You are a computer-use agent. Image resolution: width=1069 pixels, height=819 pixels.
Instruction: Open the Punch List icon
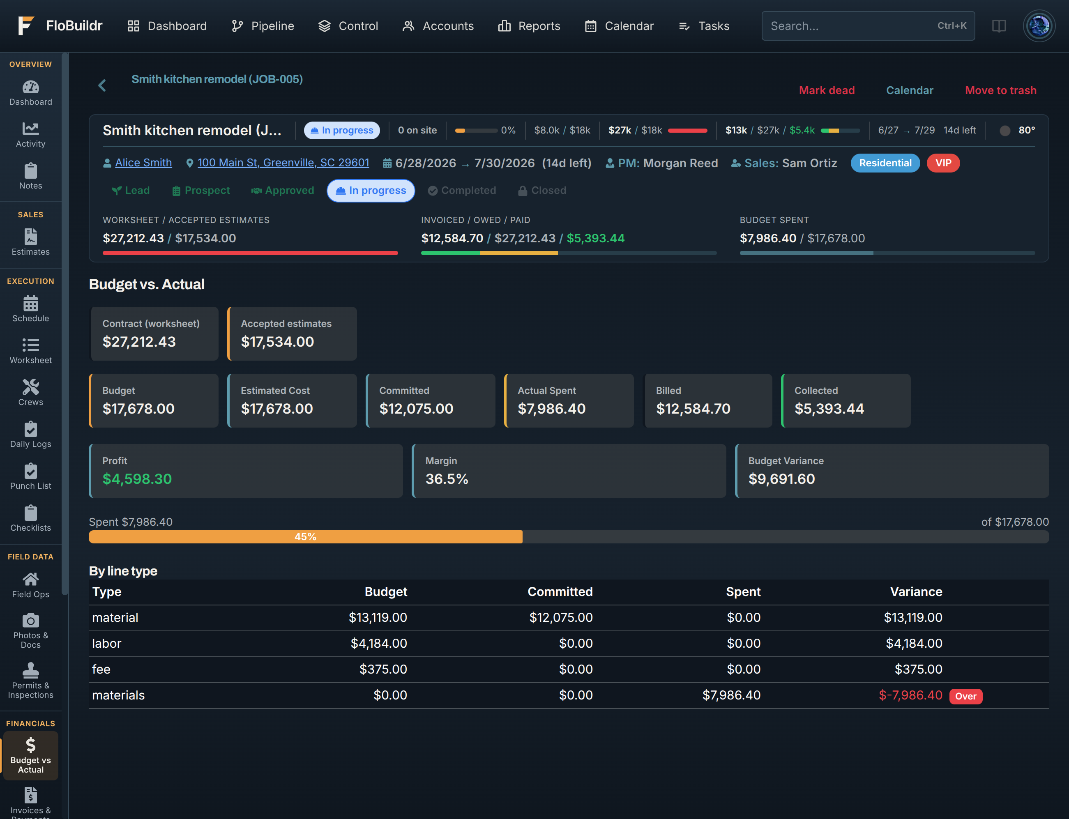pos(31,471)
